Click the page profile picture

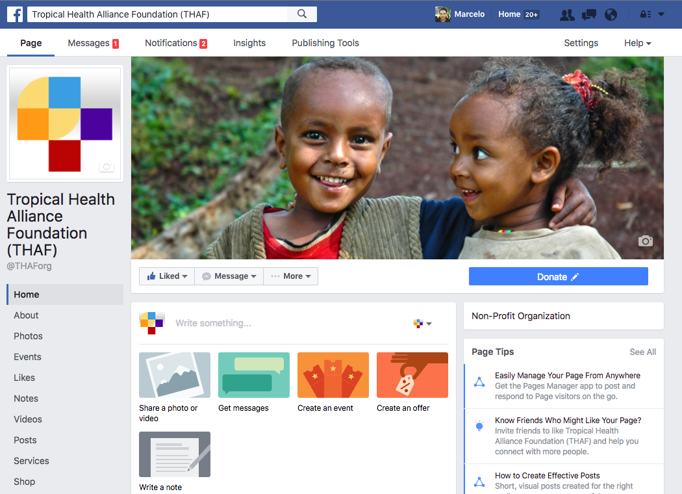coord(65,123)
